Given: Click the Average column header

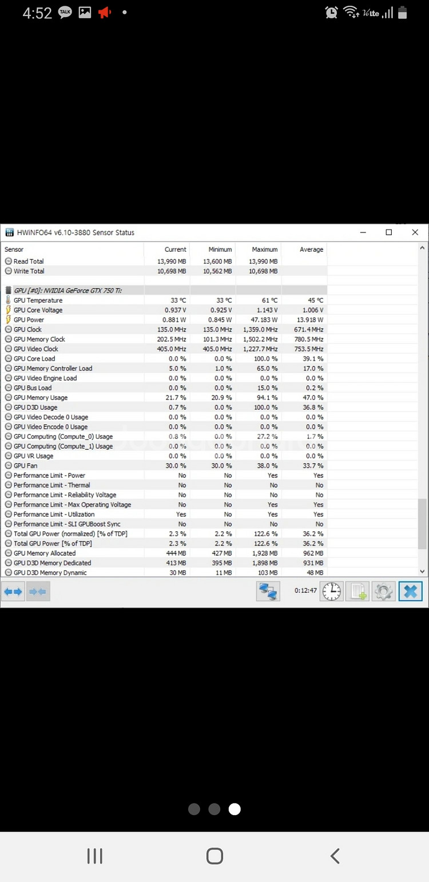Looking at the screenshot, I should [x=304, y=250].
